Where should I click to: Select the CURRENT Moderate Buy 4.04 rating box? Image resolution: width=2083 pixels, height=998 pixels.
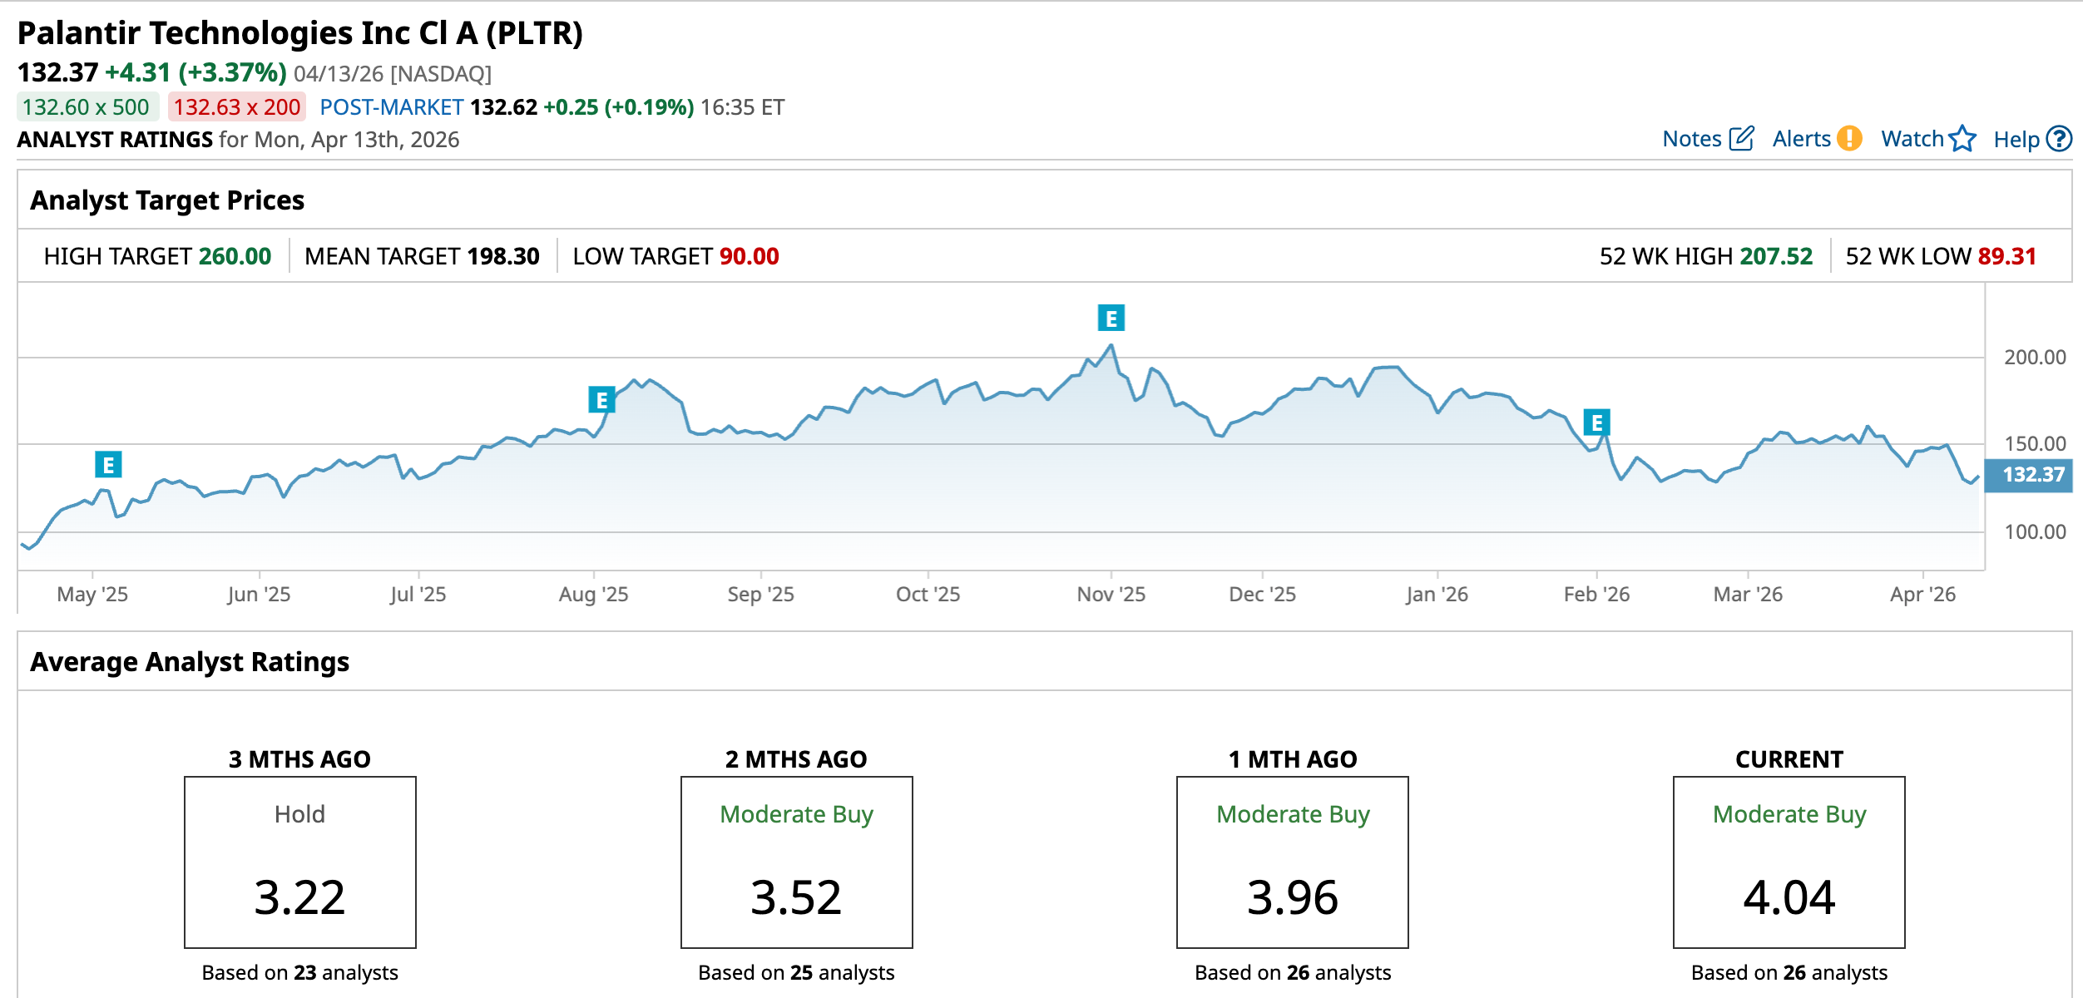pyautogui.click(x=1789, y=862)
